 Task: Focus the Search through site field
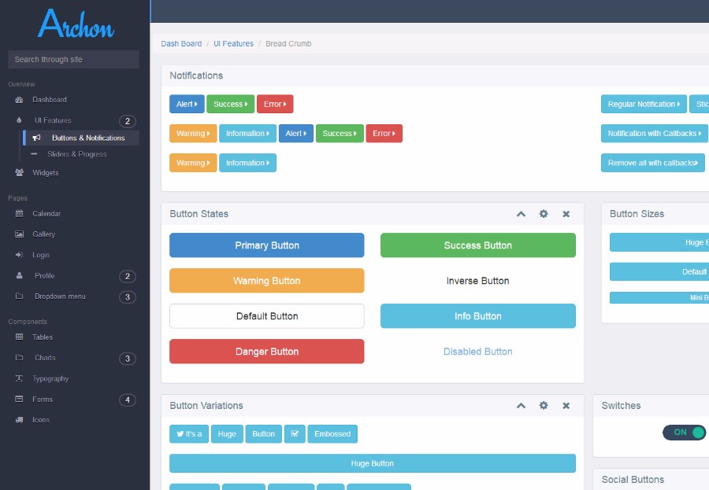point(74,59)
